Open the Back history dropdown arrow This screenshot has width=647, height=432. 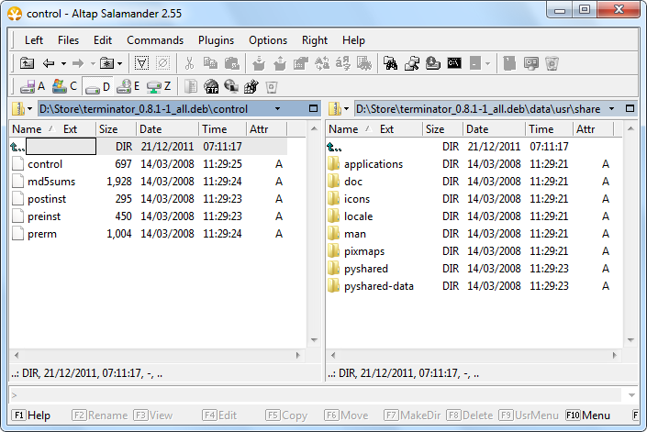[x=63, y=64]
